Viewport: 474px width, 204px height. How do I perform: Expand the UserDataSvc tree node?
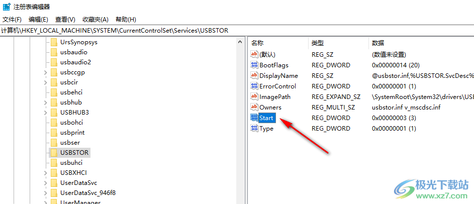pos(45,183)
